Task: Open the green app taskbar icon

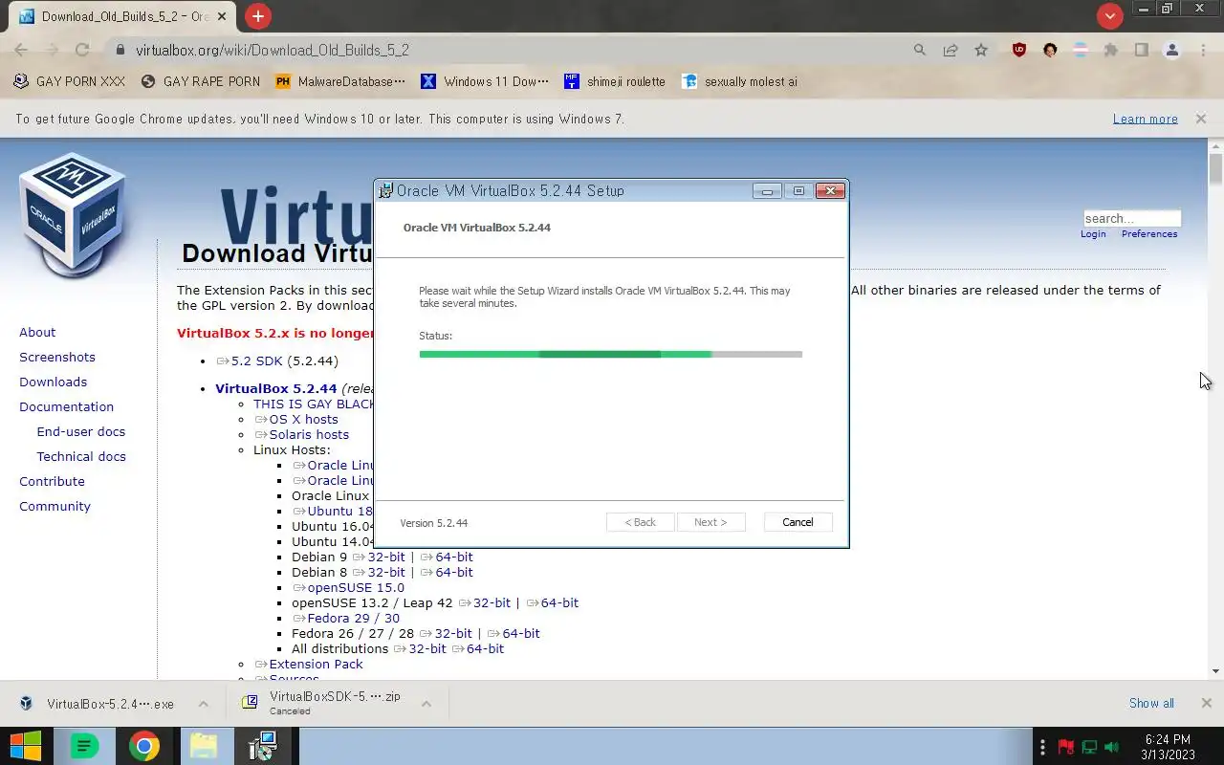Action: point(85,746)
